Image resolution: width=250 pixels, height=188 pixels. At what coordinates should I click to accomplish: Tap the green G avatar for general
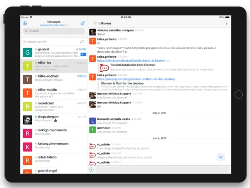(28, 52)
